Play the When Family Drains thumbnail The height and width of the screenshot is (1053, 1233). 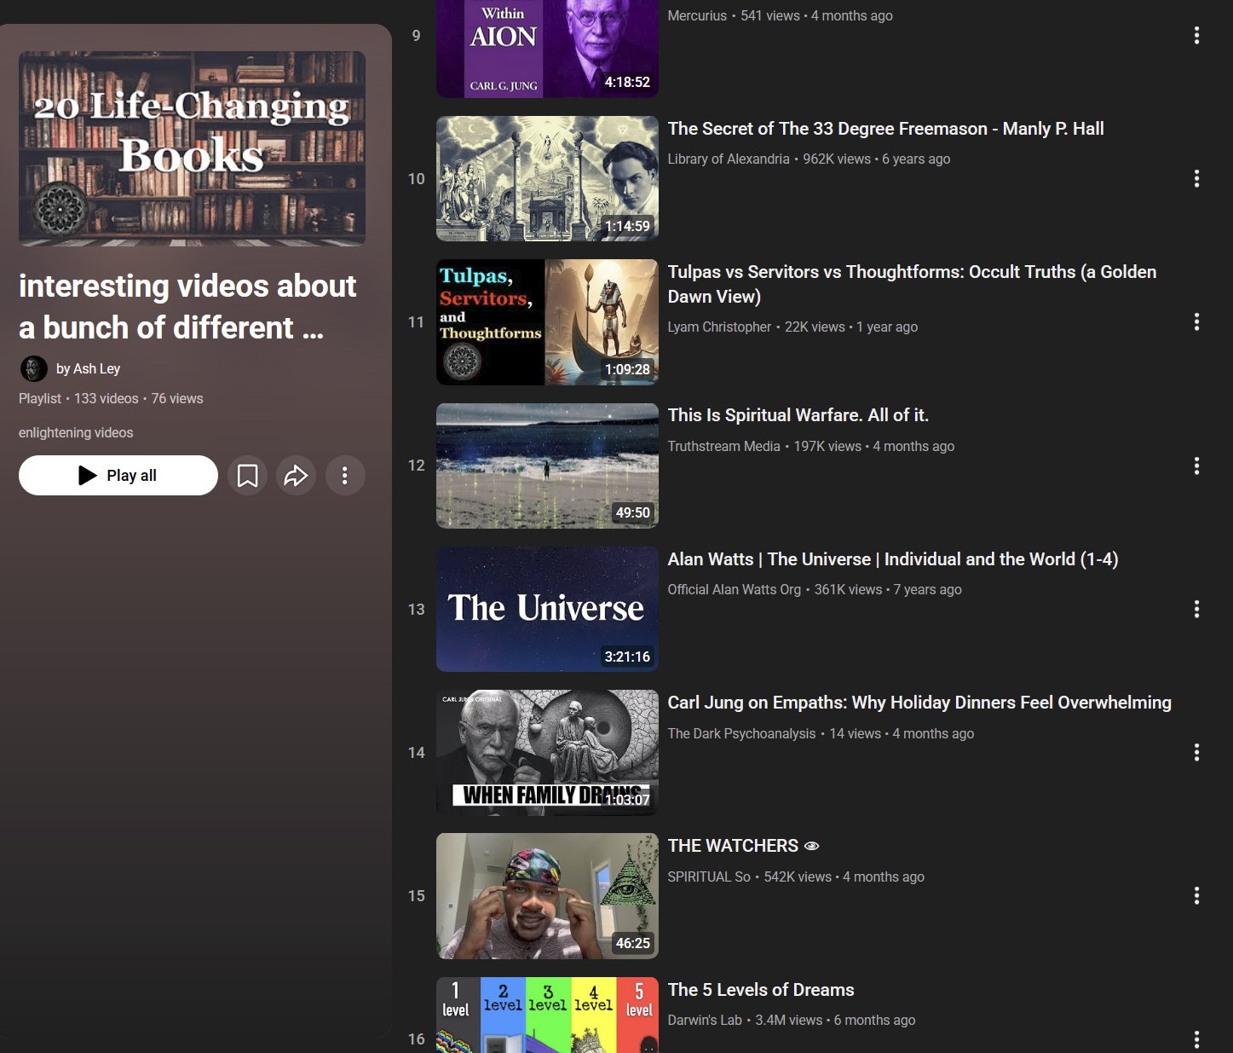tap(547, 753)
